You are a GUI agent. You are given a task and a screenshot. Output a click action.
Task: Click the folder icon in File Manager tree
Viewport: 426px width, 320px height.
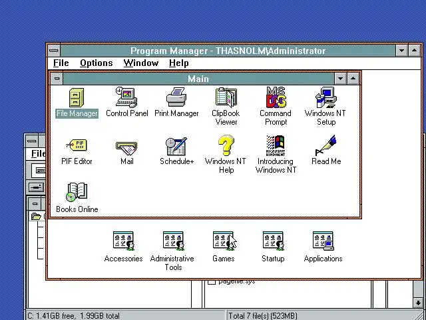click(x=36, y=216)
